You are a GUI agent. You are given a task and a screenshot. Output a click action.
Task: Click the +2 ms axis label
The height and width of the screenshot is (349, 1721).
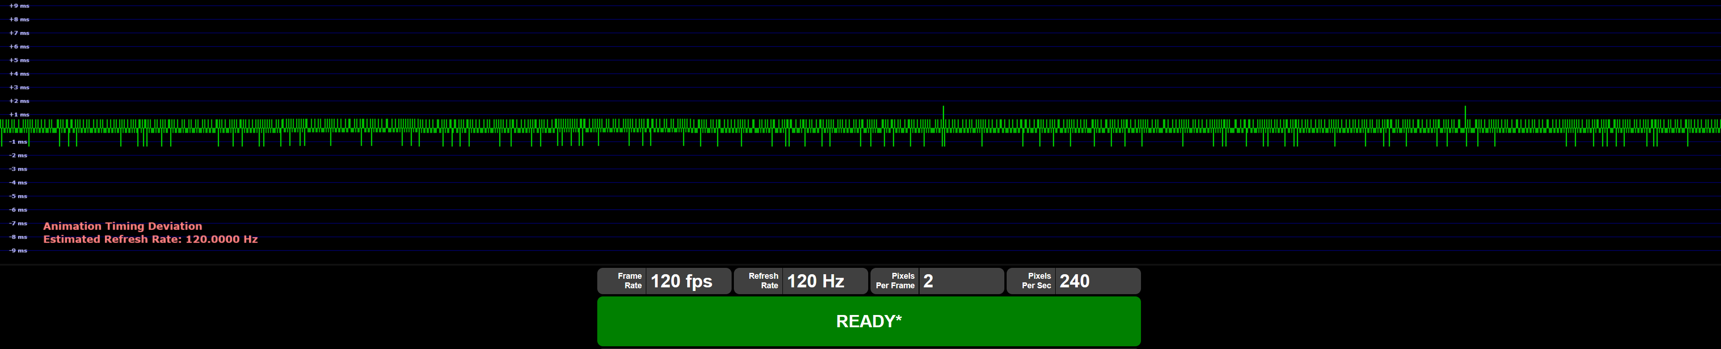(x=19, y=101)
